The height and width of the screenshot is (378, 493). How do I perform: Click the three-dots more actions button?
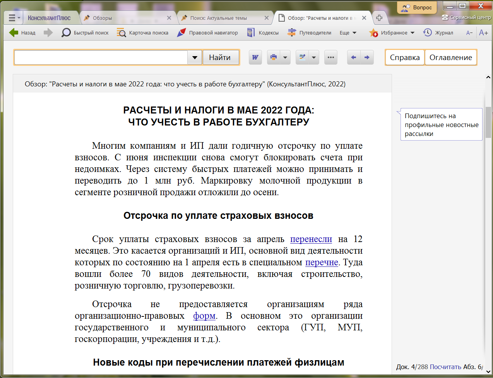pyautogui.click(x=330, y=57)
